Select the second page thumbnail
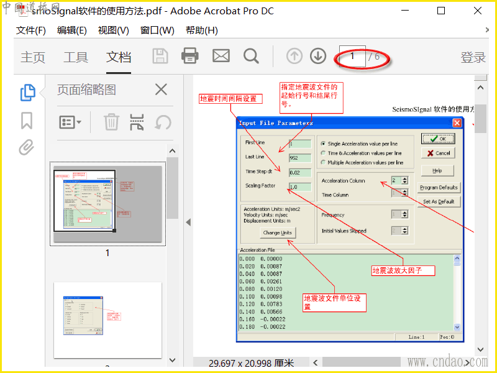This screenshot has height=373, width=497. tap(107, 320)
